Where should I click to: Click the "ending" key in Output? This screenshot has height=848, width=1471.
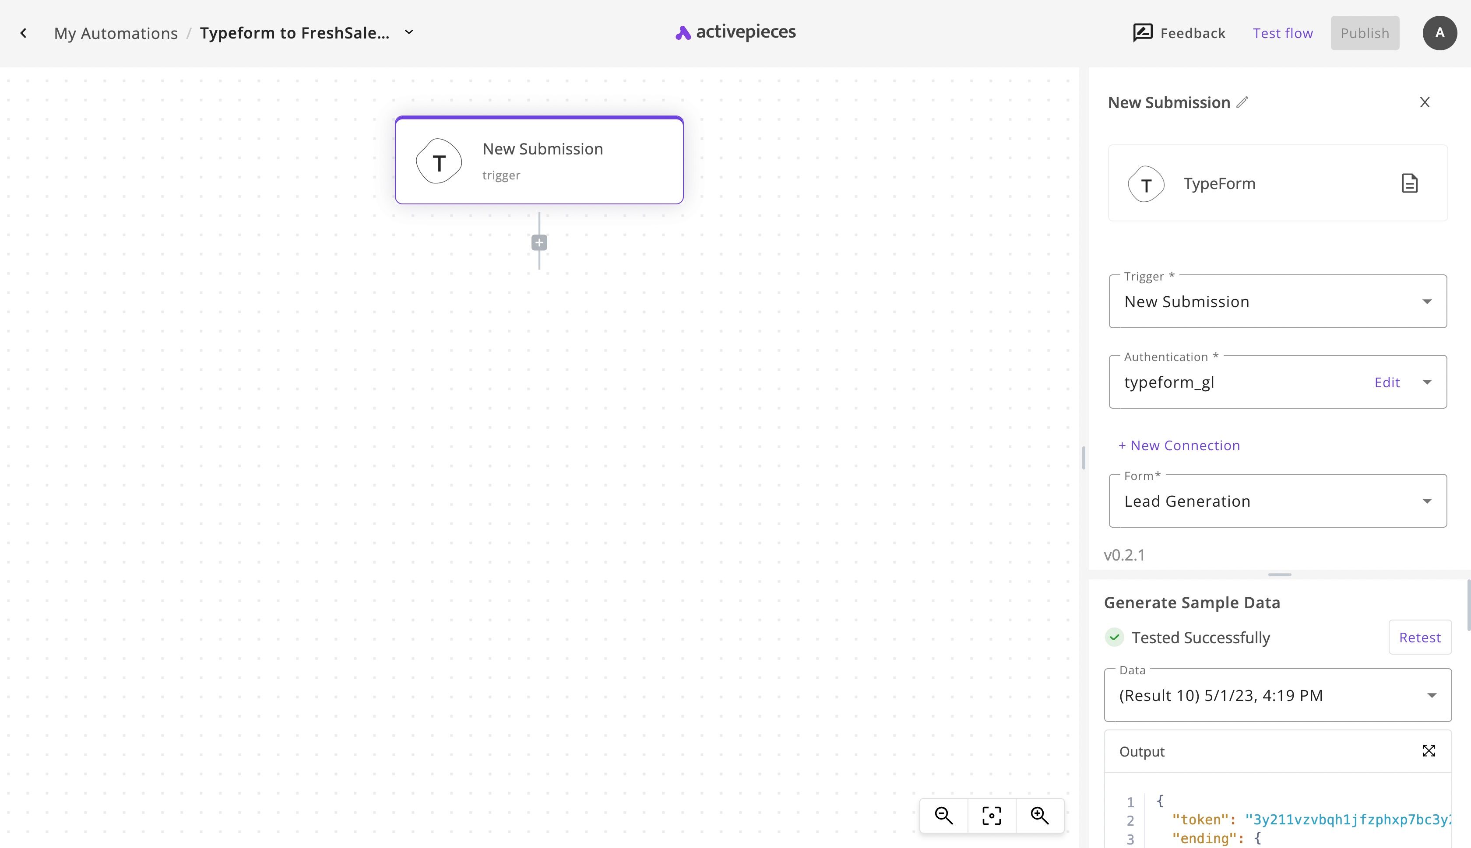click(1204, 838)
